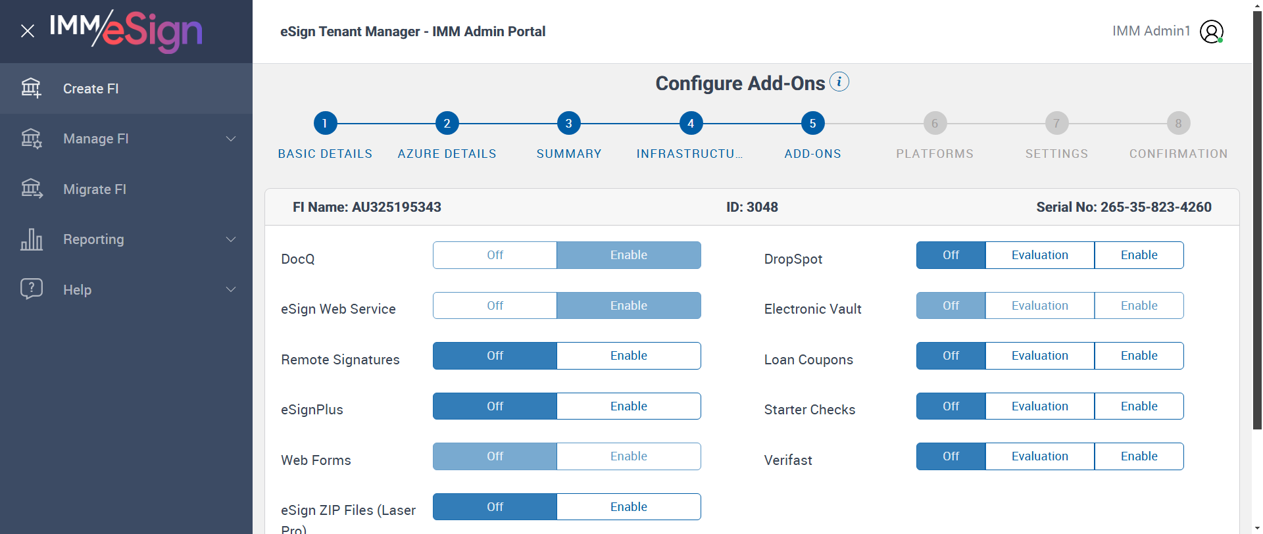Enable the Remote Signatures add-on
Viewport: 1263px width, 534px height.
click(x=628, y=356)
